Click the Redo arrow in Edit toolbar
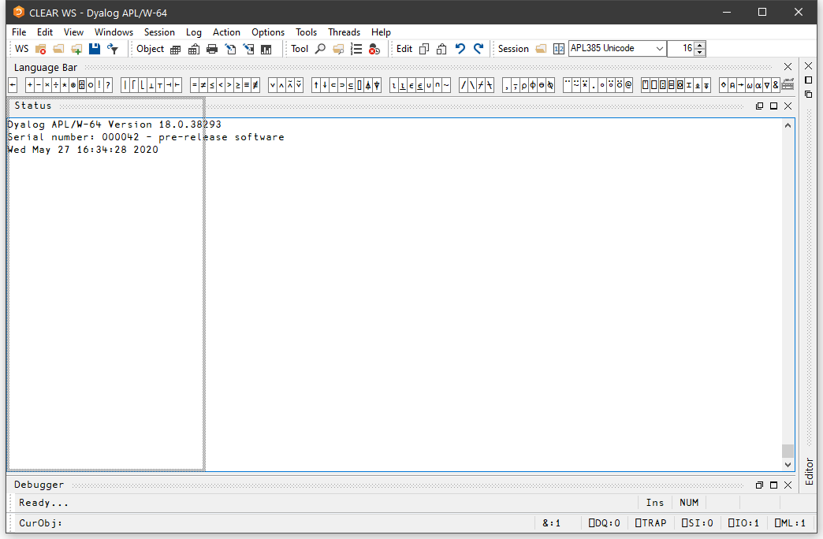 tap(478, 49)
